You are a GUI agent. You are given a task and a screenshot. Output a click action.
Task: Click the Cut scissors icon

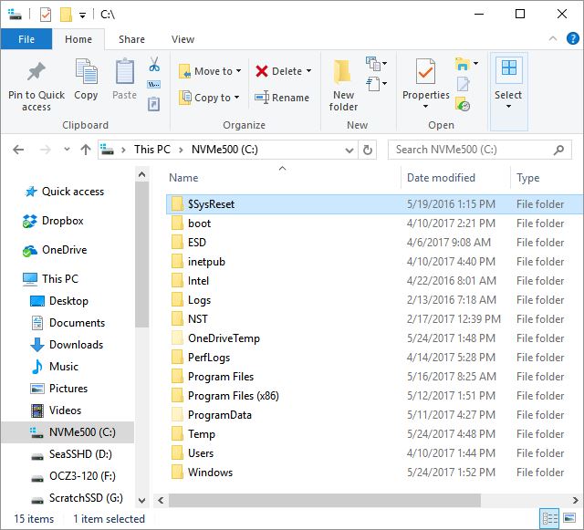[154, 64]
